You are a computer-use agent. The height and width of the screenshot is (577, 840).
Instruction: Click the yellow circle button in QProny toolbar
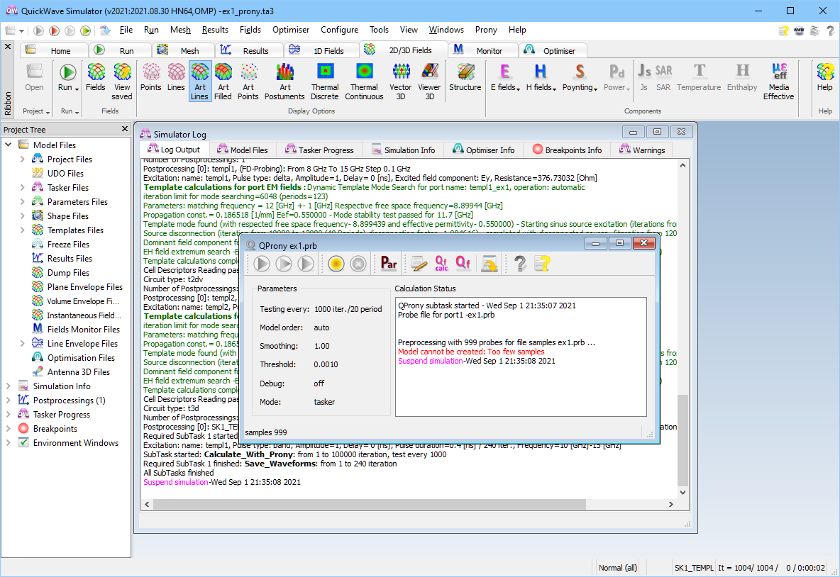pos(336,264)
